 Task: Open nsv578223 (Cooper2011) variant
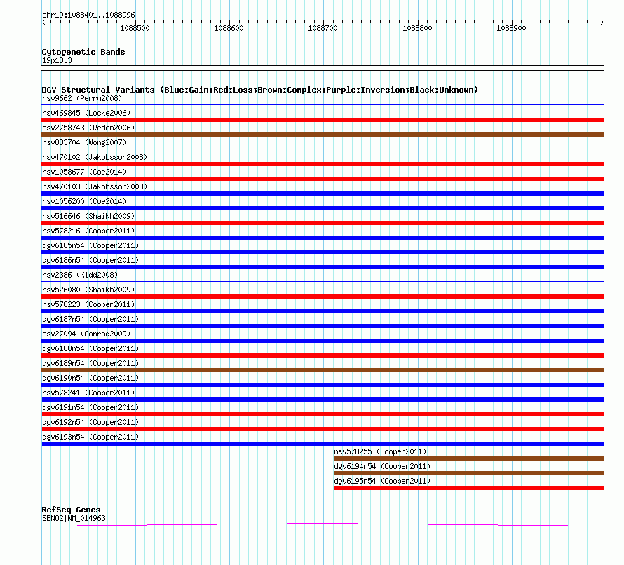click(x=88, y=304)
